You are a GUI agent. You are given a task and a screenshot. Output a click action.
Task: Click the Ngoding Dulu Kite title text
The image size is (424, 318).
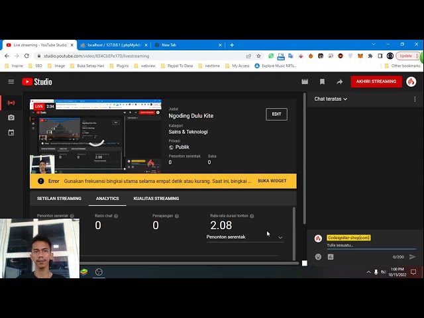tap(191, 116)
